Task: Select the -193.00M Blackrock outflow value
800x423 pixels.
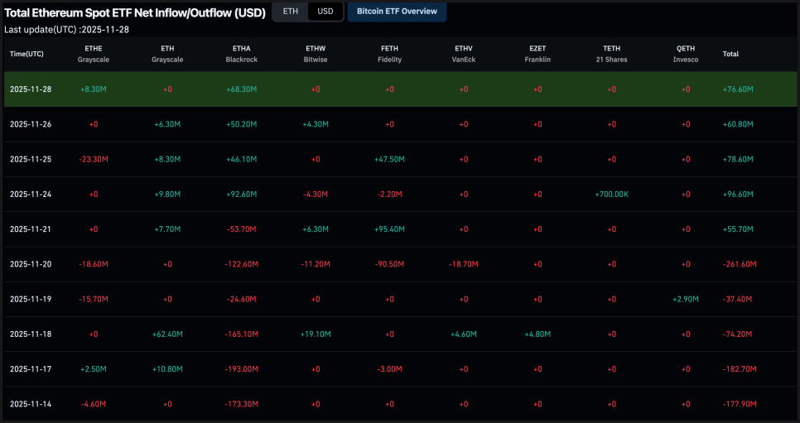Action: coord(241,369)
